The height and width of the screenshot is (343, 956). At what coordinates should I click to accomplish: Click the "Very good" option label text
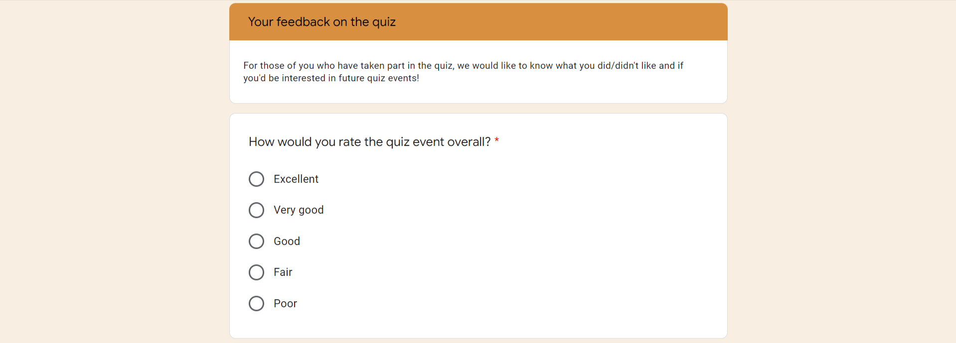tap(299, 210)
